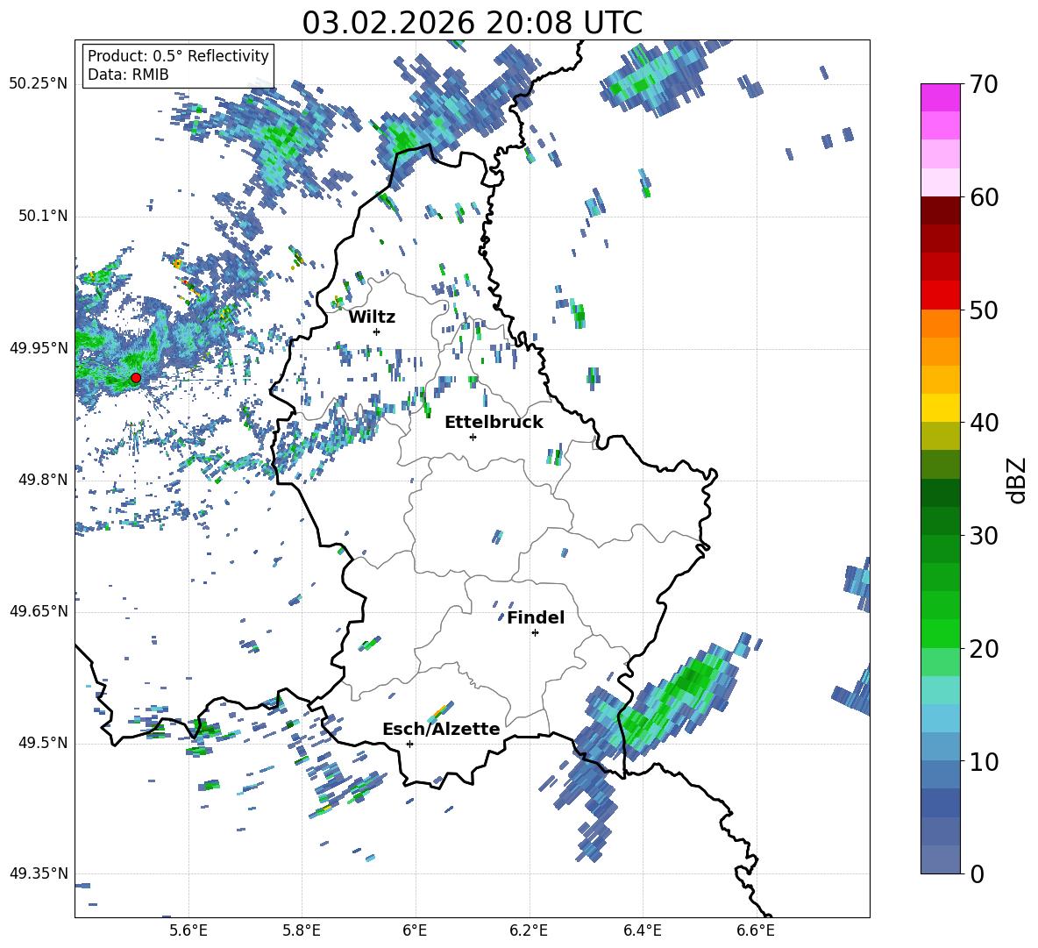Click the Ettelbruck station cross marker
Image resolution: width=1038 pixels, height=948 pixels.
coord(473,437)
